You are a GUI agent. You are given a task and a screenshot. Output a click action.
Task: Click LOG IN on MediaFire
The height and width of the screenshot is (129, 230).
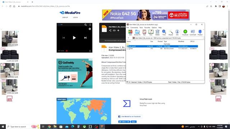click(x=75, y=18)
